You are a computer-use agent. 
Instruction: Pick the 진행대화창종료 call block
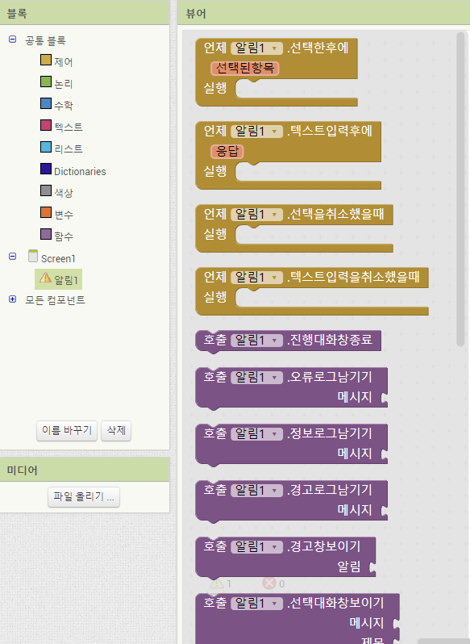[x=331, y=340]
